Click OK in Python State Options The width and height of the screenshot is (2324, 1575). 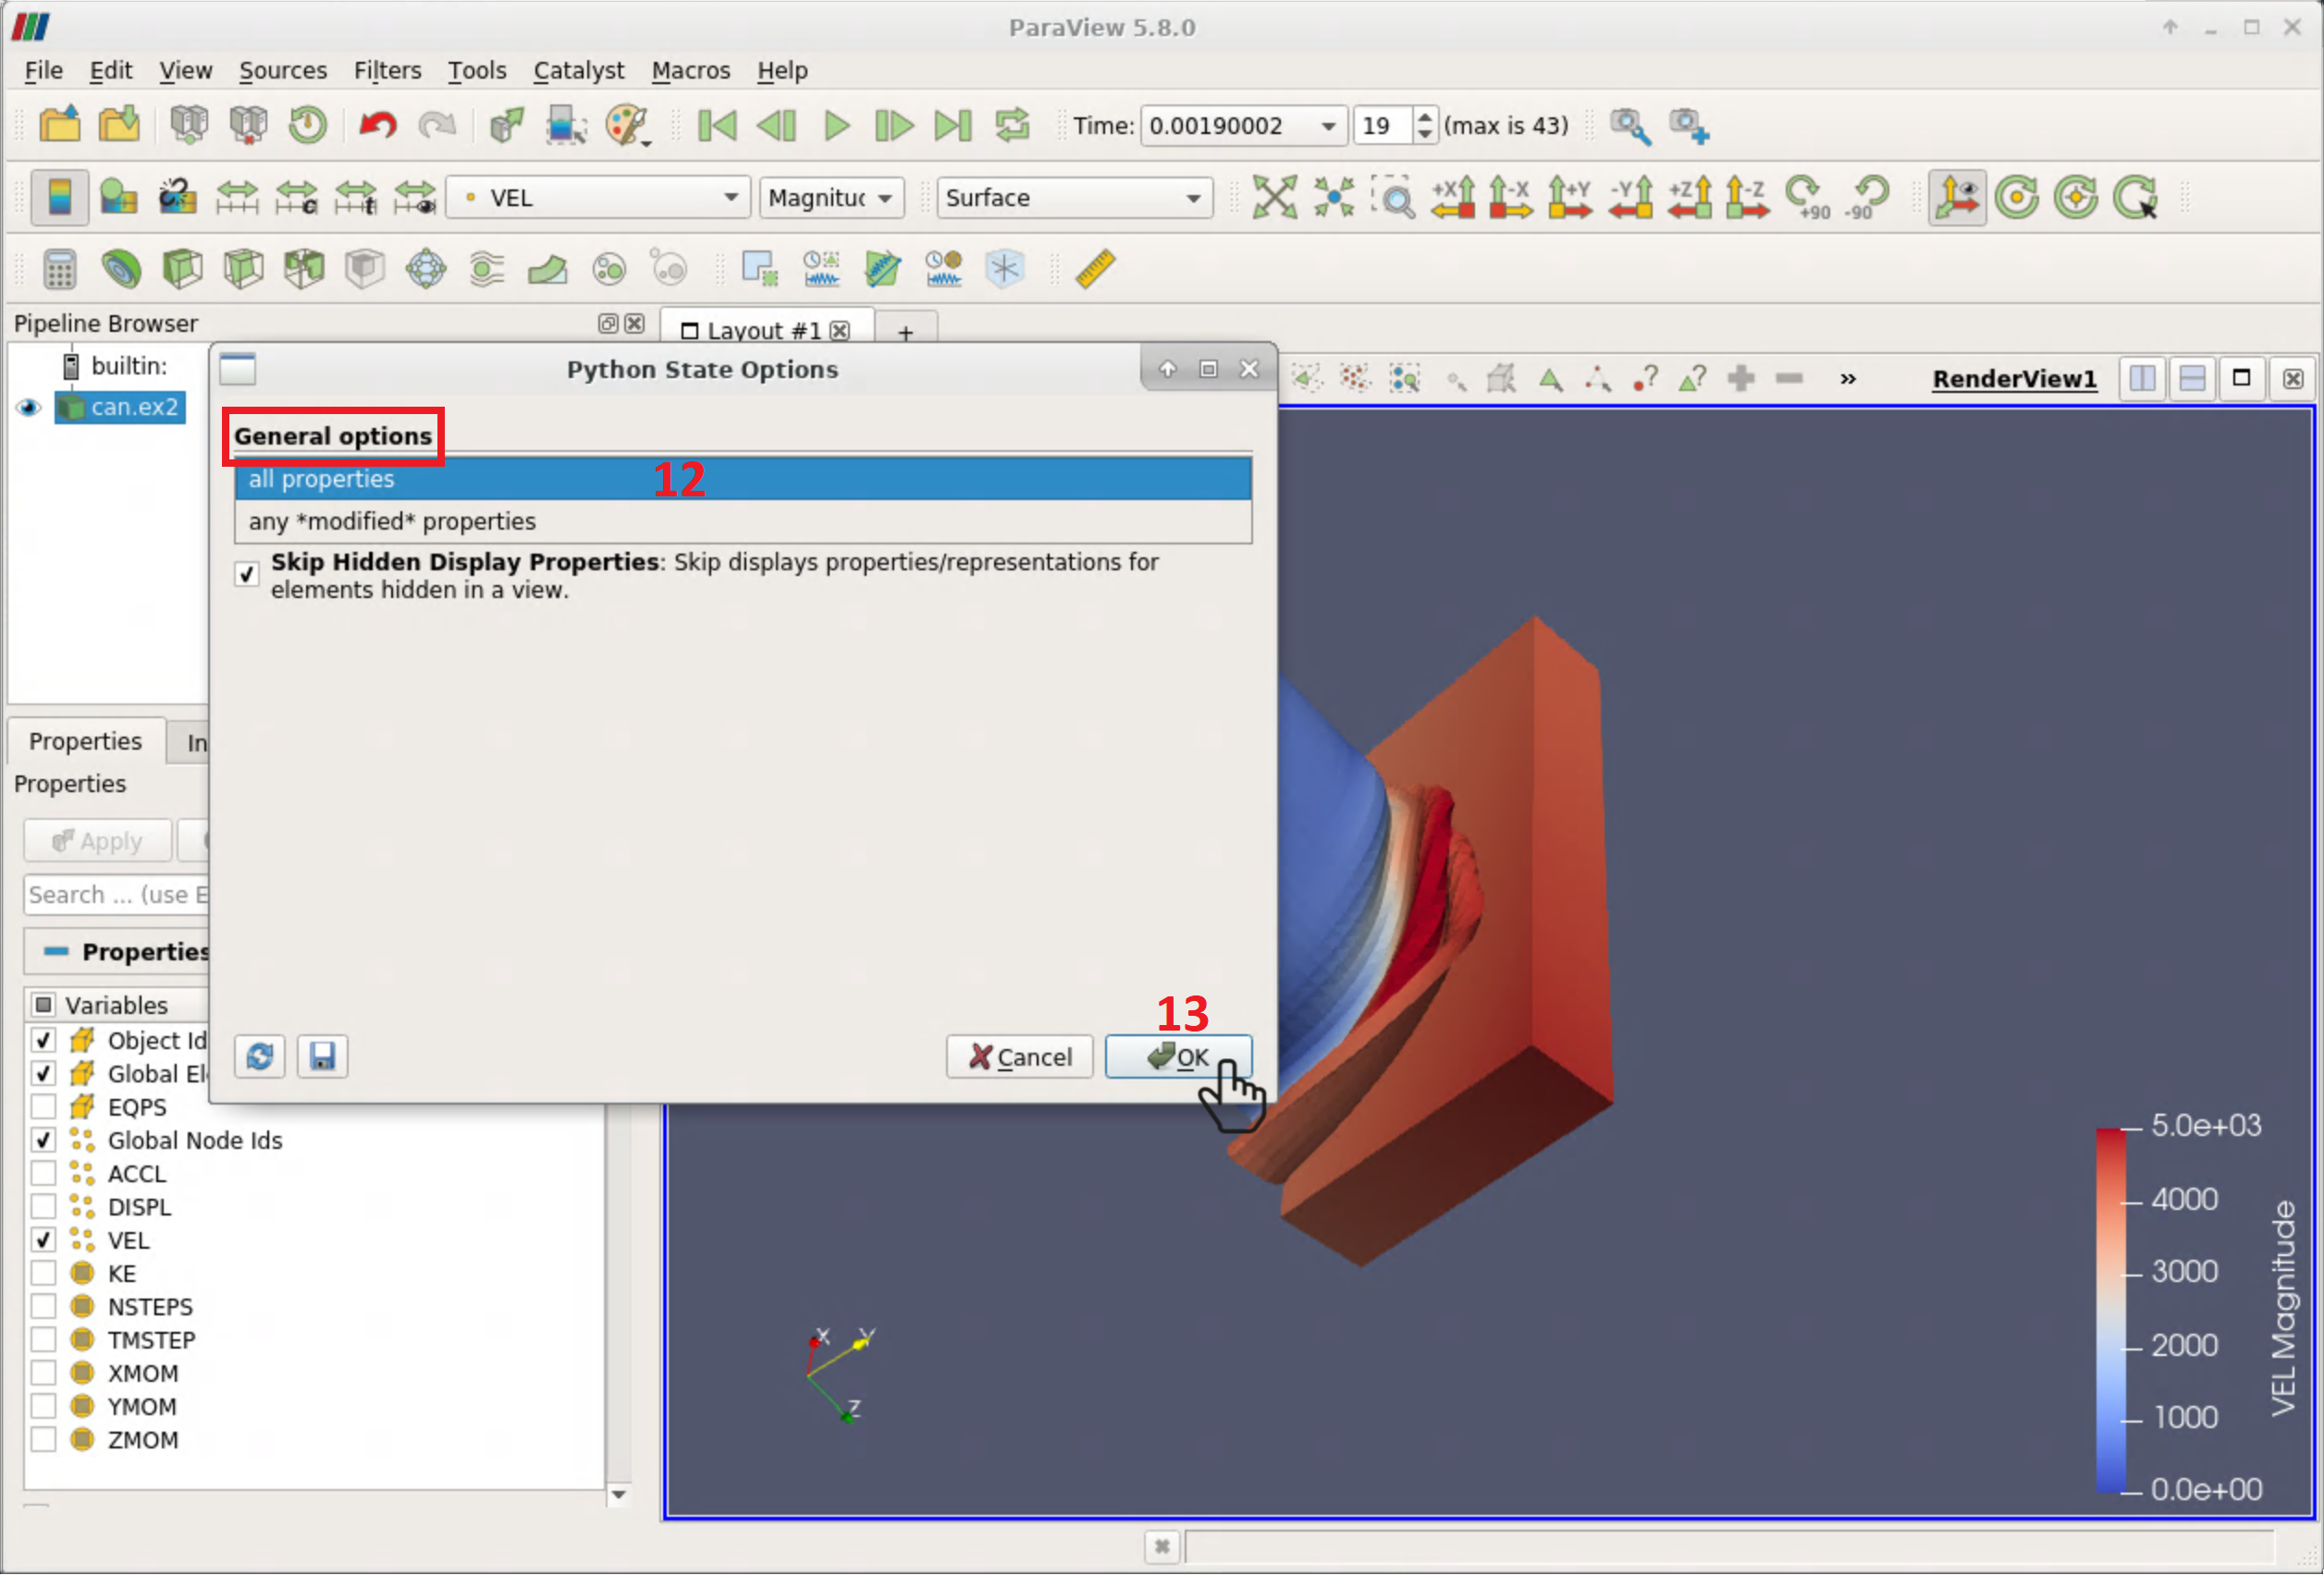pos(1178,1056)
